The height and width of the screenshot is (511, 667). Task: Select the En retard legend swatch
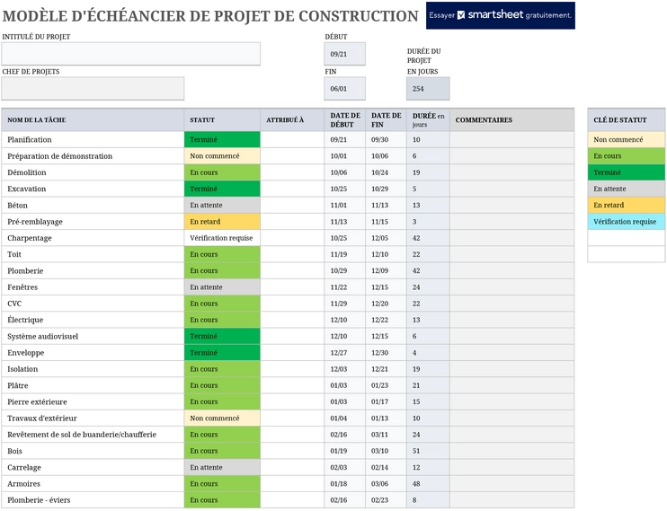(627, 205)
